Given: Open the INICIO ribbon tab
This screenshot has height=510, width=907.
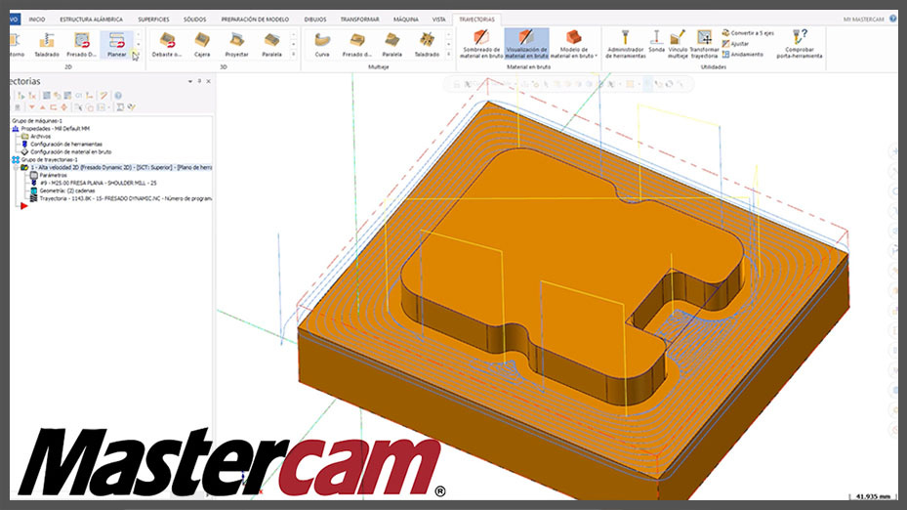Looking at the screenshot, I should point(37,20).
